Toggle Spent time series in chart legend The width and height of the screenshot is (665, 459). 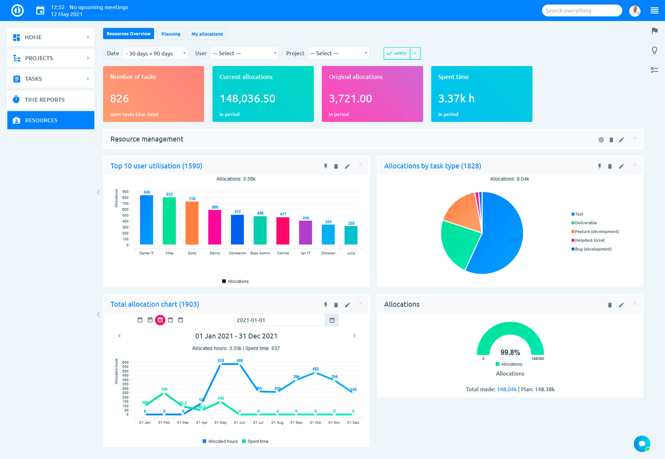point(255,441)
